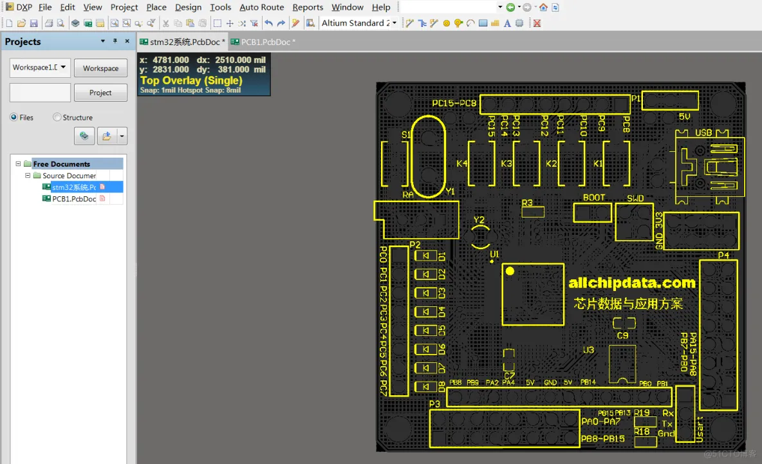This screenshot has width=762, height=464.
Task: Open the devices view icon
Action: pyautogui.click(x=75, y=23)
